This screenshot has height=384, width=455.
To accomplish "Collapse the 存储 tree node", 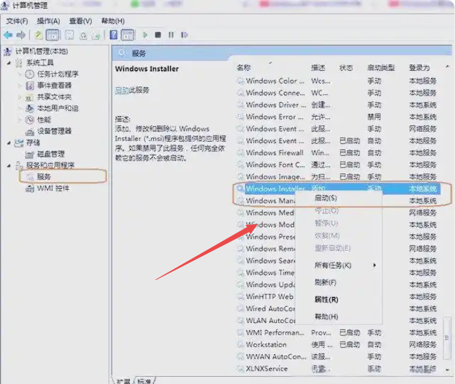I will (x=9, y=143).
